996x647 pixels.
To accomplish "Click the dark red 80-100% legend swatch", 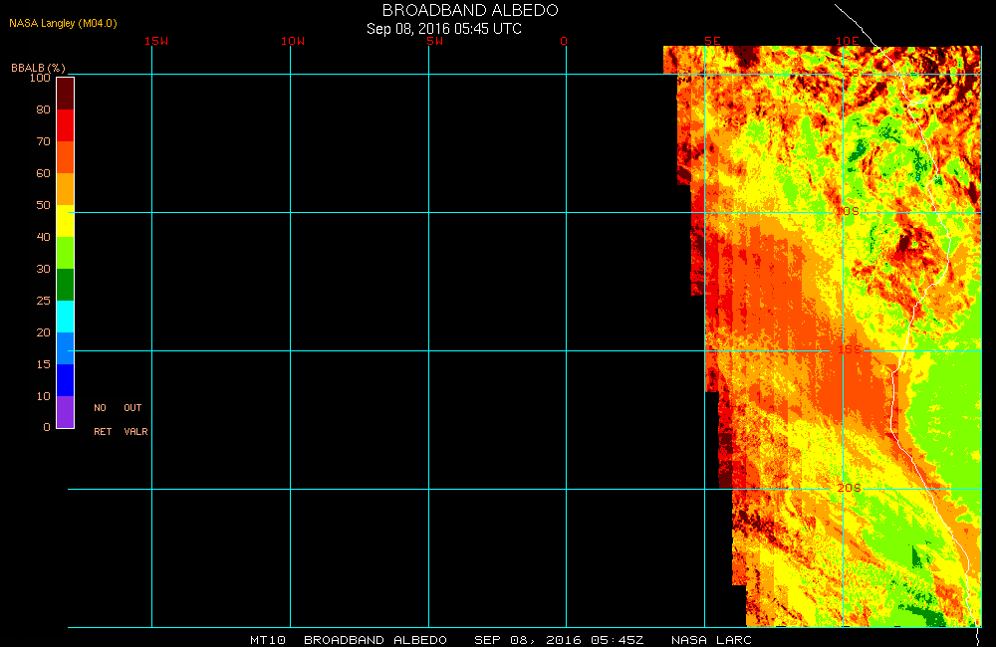I will click(65, 93).
